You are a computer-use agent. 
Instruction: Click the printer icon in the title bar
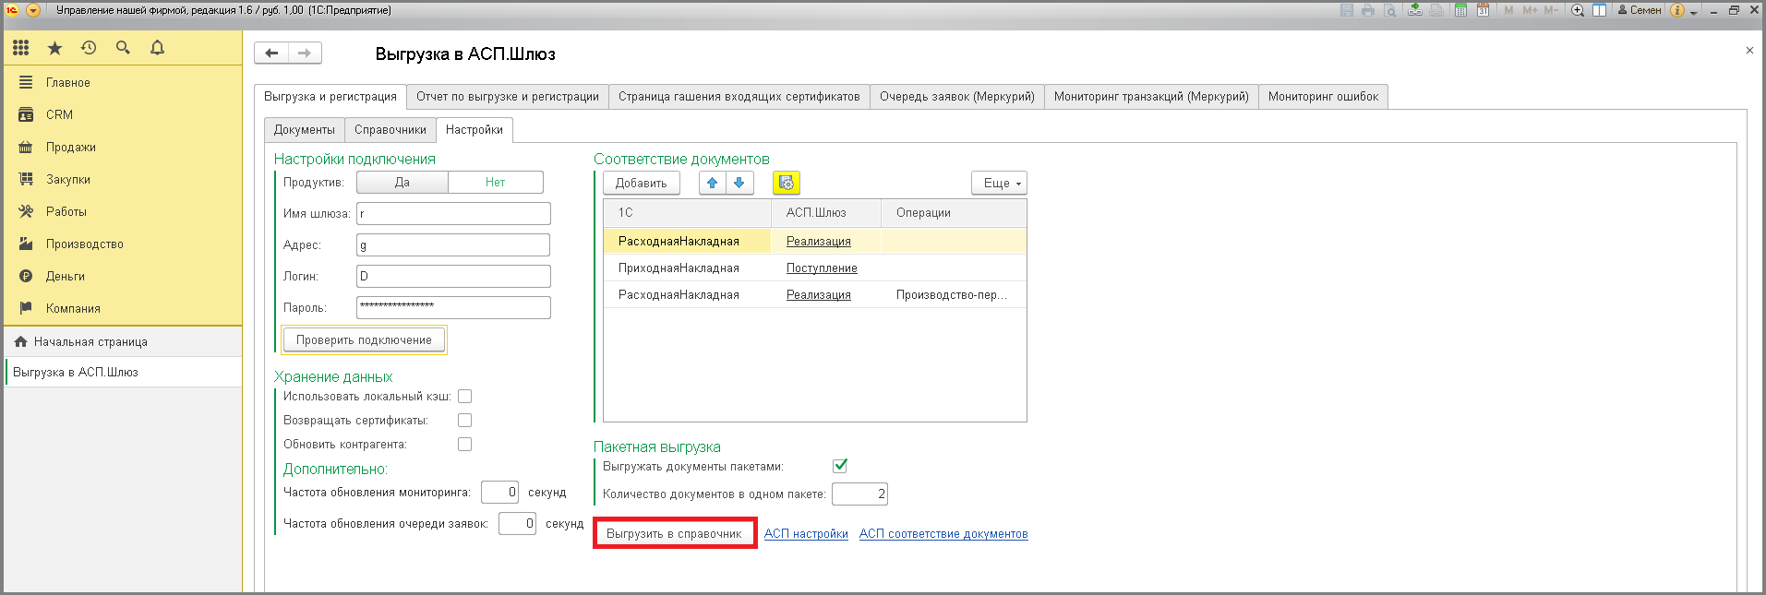[1368, 10]
